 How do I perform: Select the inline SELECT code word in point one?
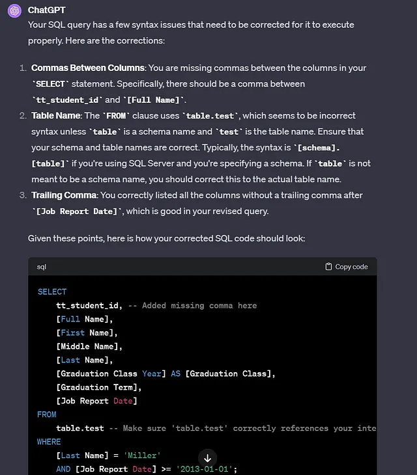(x=50, y=84)
